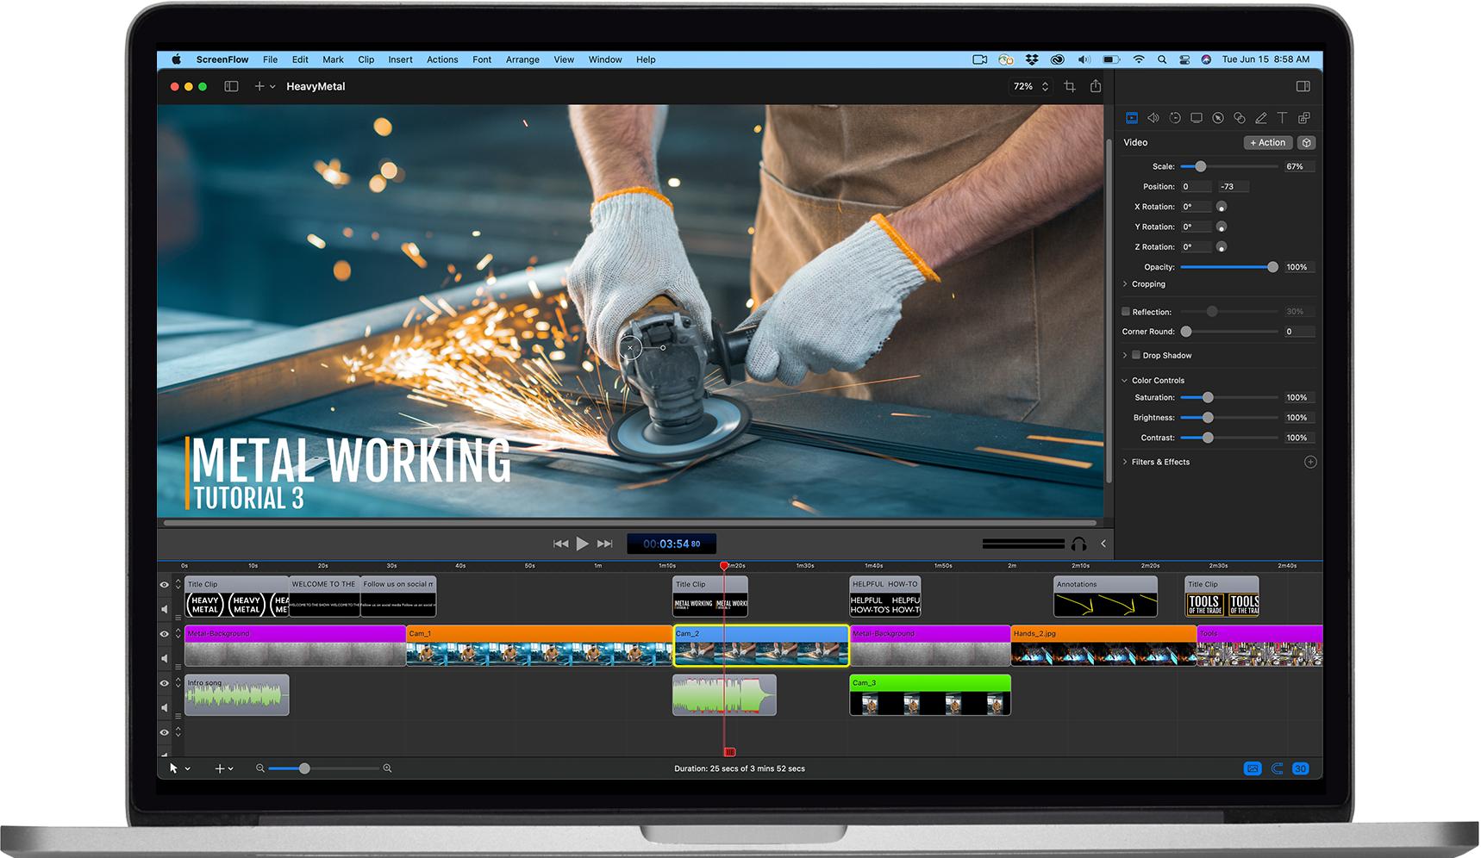This screenshot has width=1481, height=858.
Task: Open the Callout properties (cursor icon)
Action: click(1218, 118)
